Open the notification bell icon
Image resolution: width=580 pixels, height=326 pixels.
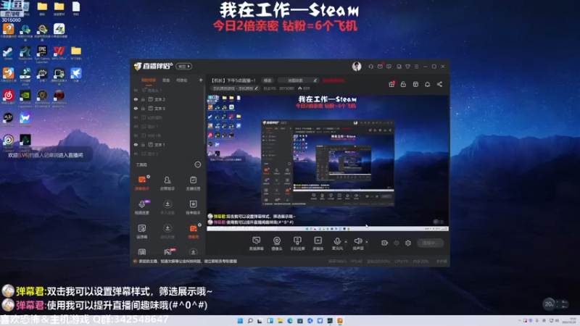click(x=427, y=84)
